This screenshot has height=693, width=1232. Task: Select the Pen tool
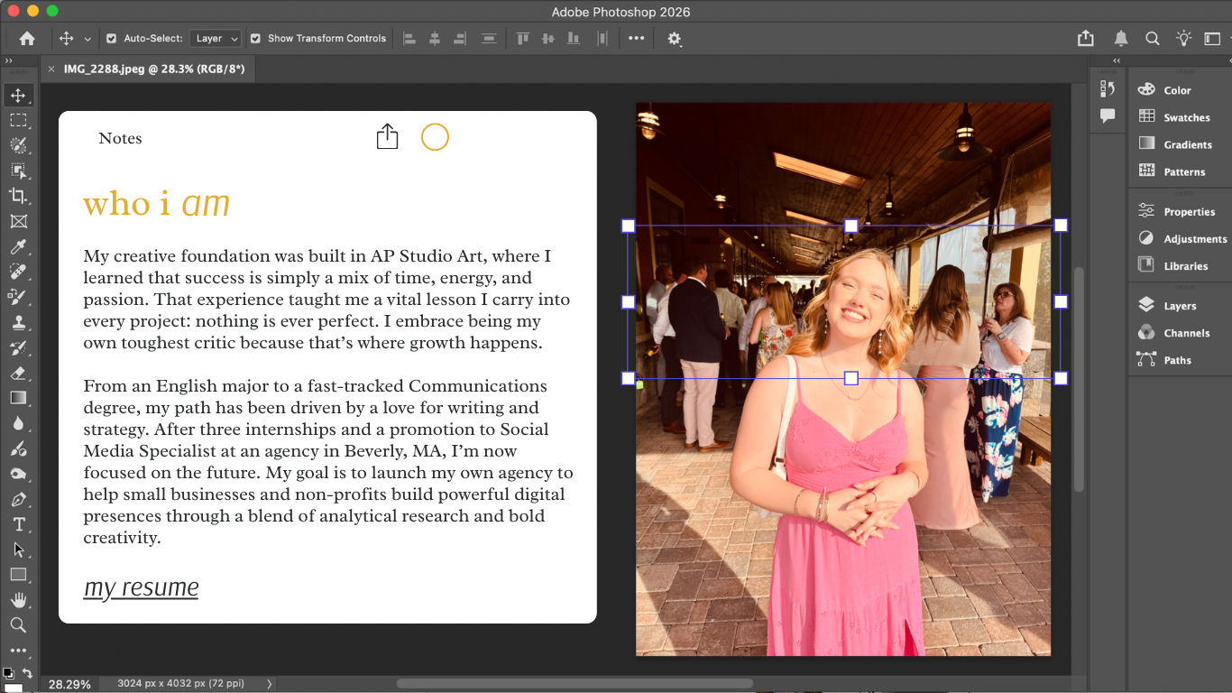18,499
